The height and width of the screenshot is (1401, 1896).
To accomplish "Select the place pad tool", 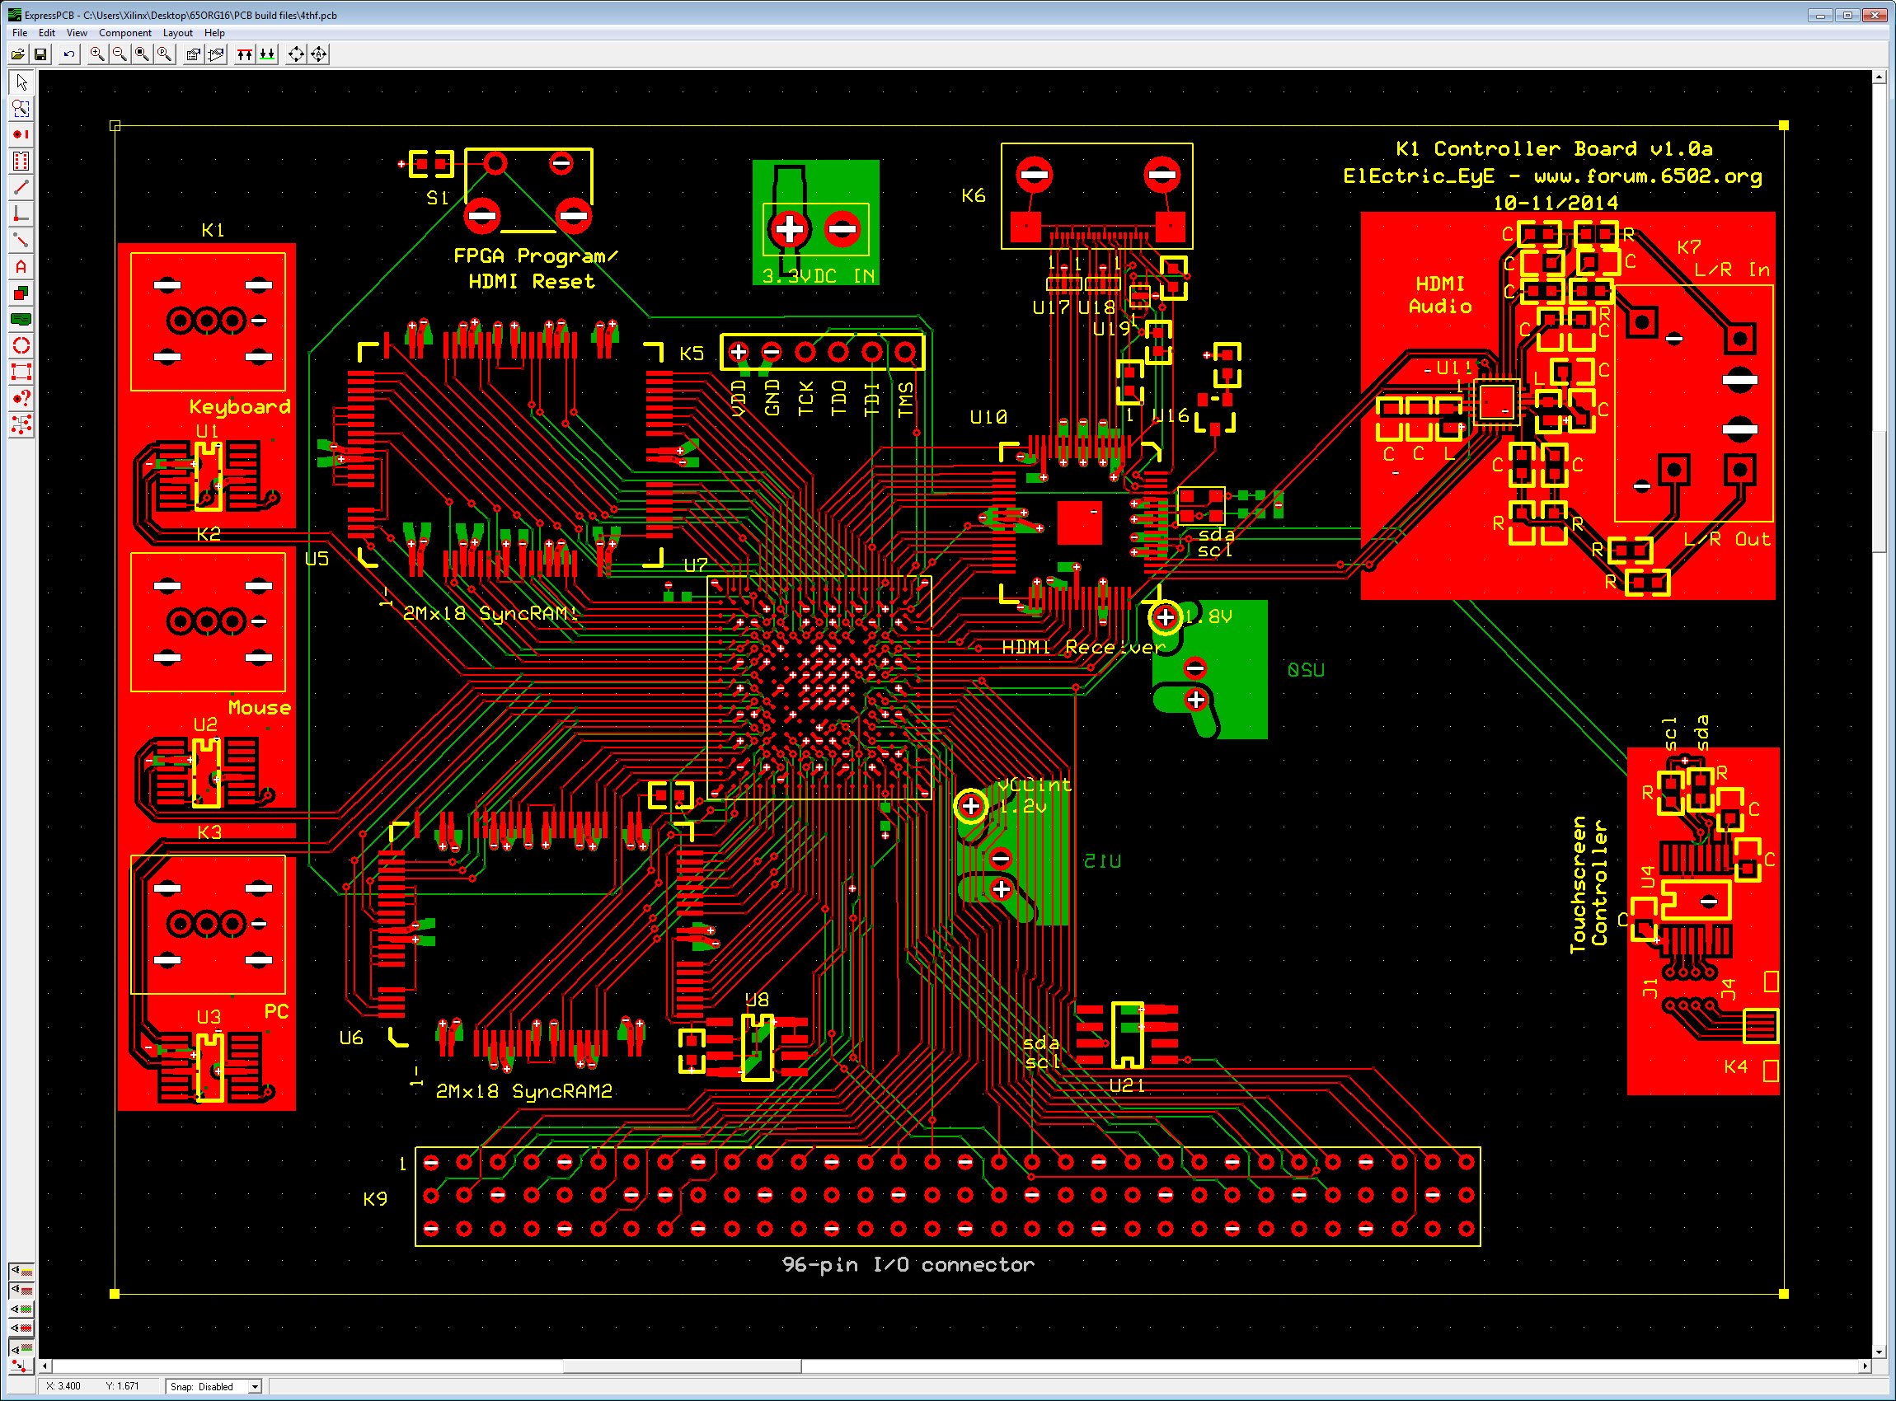I will pyautogui.click(x=21, y=135).
